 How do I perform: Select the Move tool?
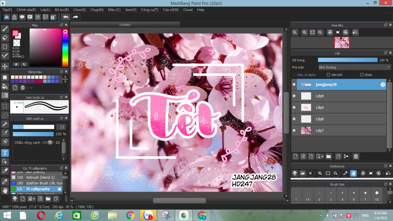[x=5, y=66]
